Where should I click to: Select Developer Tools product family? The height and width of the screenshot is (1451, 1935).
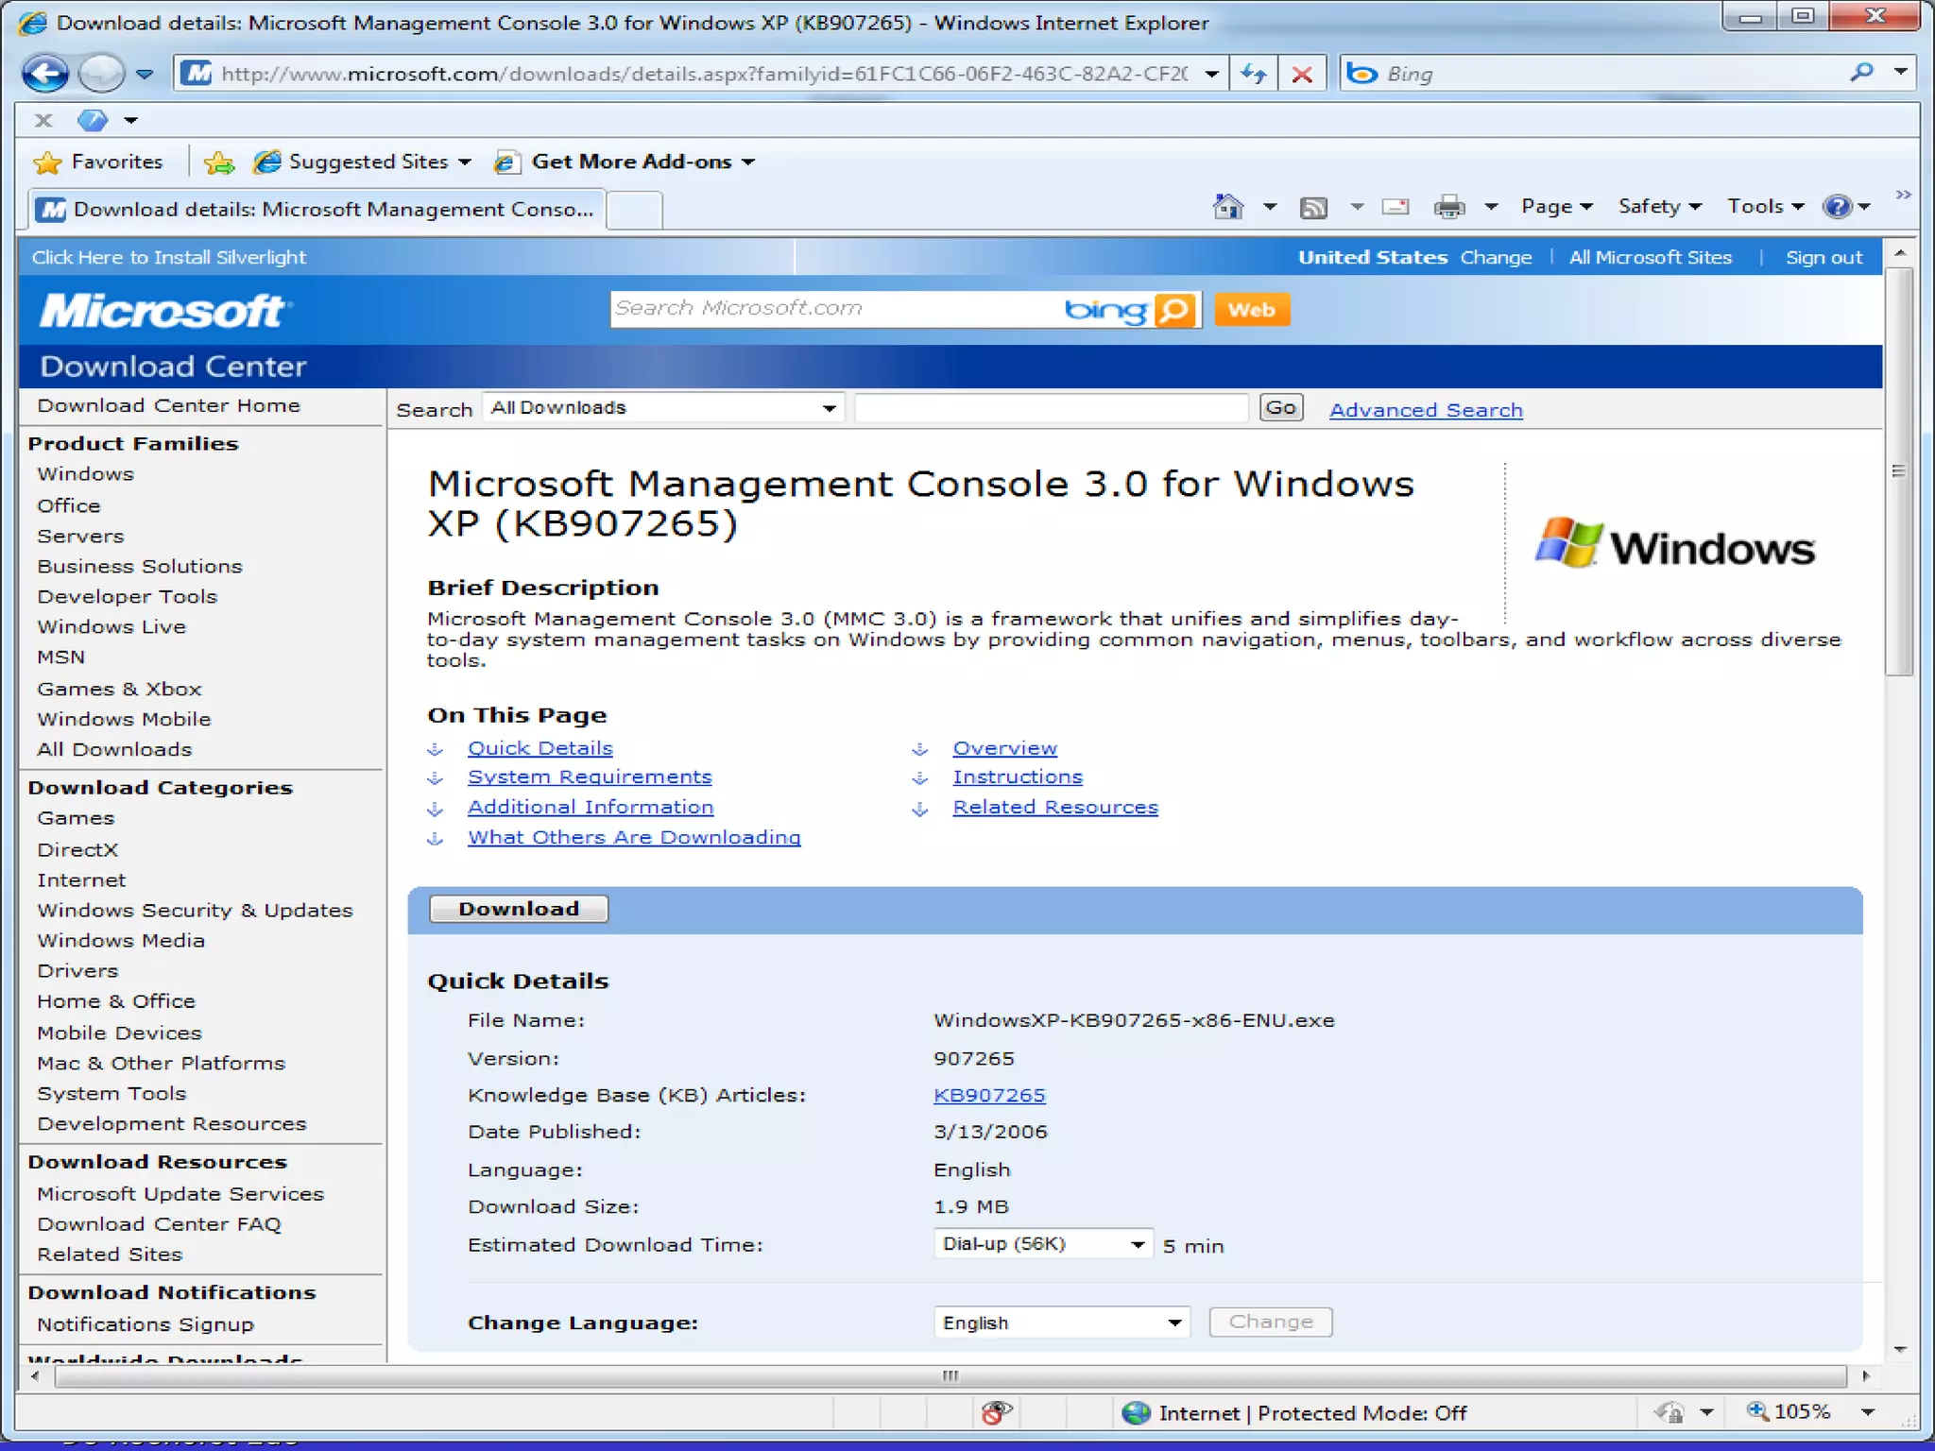(127, 597)
